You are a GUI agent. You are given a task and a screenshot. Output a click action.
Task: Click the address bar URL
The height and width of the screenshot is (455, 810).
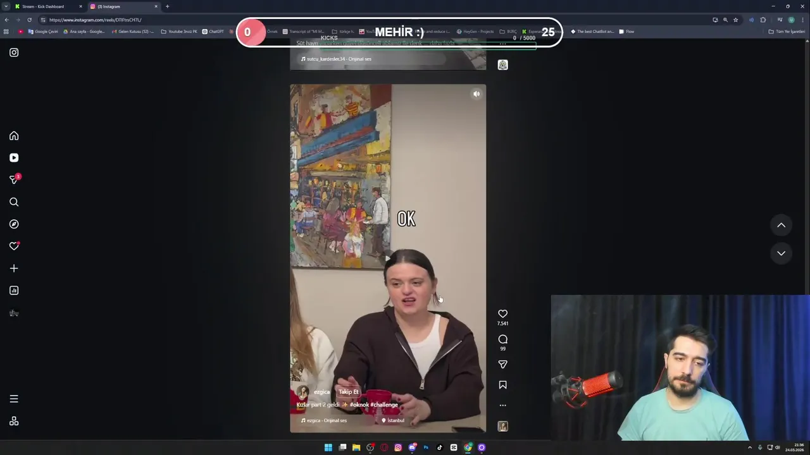click(95, 20)
